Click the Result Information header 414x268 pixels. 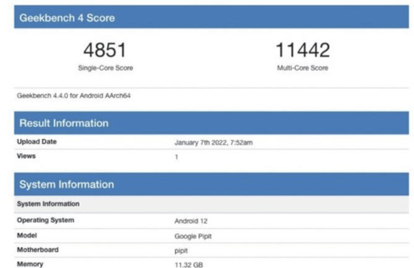212,123
